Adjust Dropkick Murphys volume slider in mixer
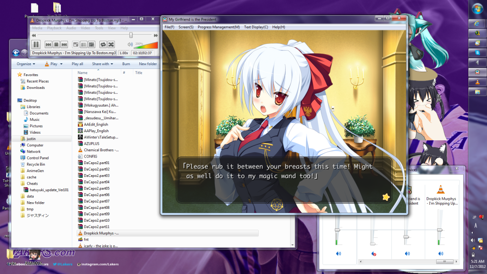Screen dimensions: 487x274 coord(439,230)
